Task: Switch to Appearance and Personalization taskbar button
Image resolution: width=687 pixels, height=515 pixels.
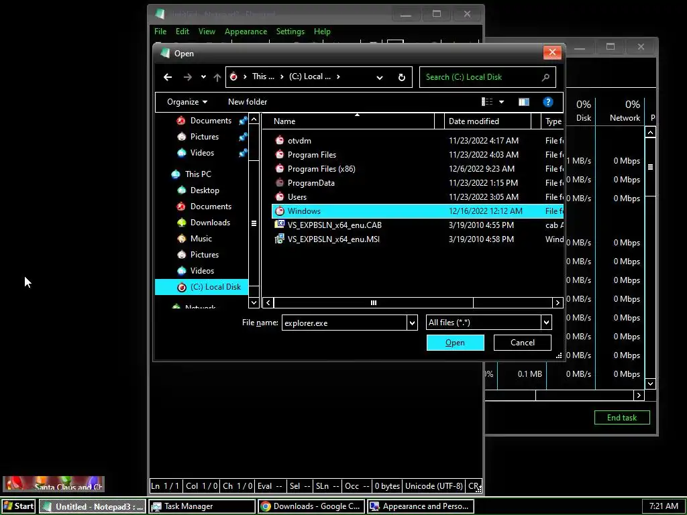Action: [x=421, y=506]
